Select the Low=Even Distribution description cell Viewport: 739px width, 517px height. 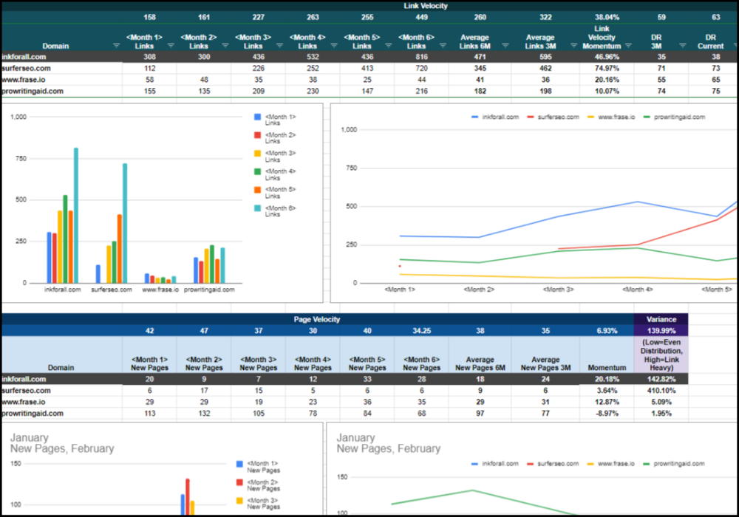click(661, 355)
